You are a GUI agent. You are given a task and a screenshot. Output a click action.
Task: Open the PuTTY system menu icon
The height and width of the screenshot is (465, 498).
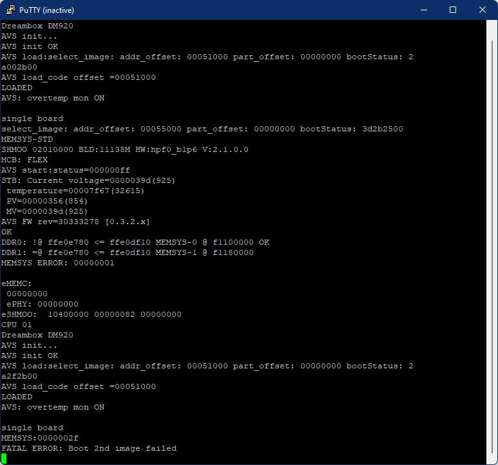10,10
